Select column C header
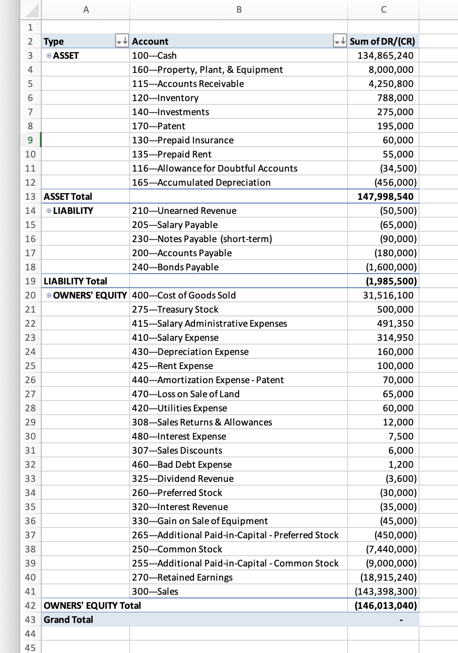458x653 pixels. coord(383,9)
